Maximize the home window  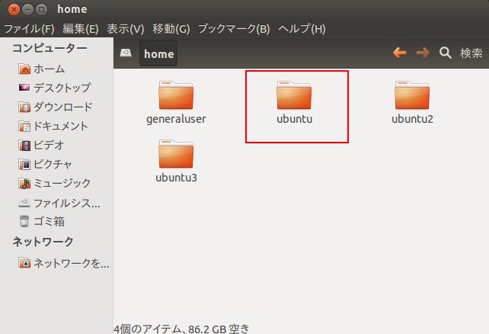click(x=41, y=9)
